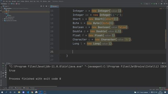168x94 pixels.
Task: Click the locate/select opened file icon
Action: (x=41, y=6)
